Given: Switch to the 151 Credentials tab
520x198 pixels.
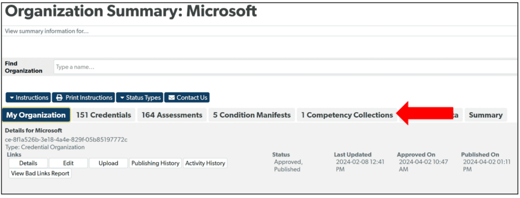Looking at the screenshot, I should click(104, 115).
